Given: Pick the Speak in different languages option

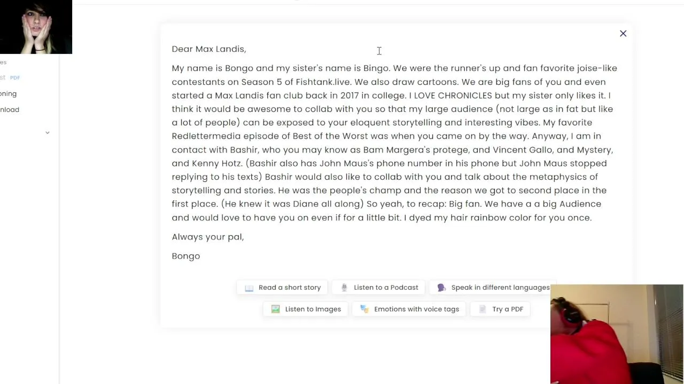Looking at the screenshot, I should 493,287.
